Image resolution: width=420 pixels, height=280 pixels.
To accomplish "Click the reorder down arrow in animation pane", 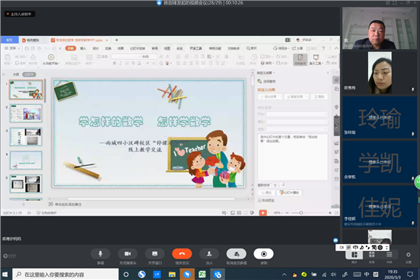I will pos(283,185).
